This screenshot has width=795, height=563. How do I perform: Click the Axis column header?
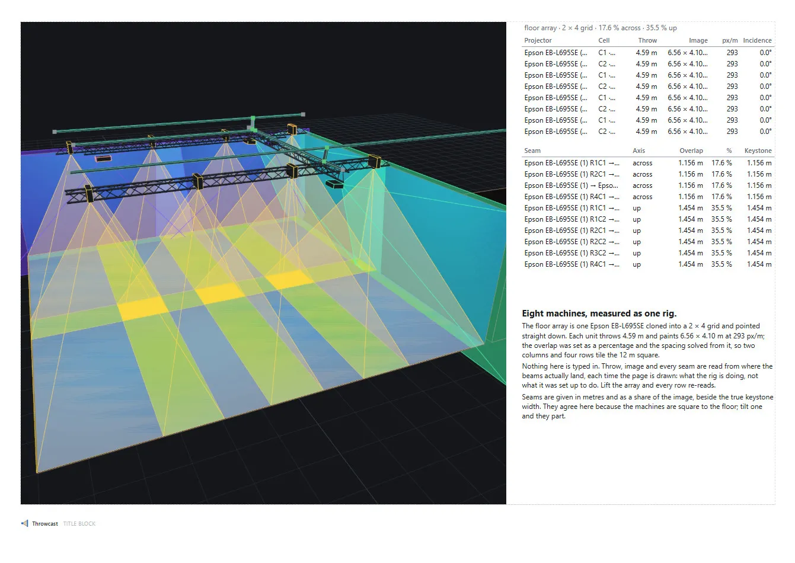[638, 151]
